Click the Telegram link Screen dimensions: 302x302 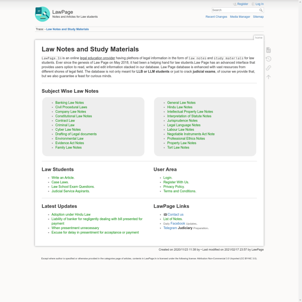click(170, 228)
